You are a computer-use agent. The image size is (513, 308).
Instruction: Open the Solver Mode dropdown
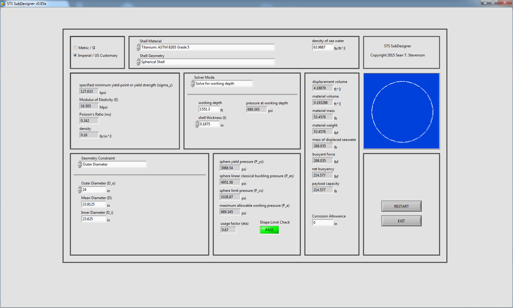(224, 84)
